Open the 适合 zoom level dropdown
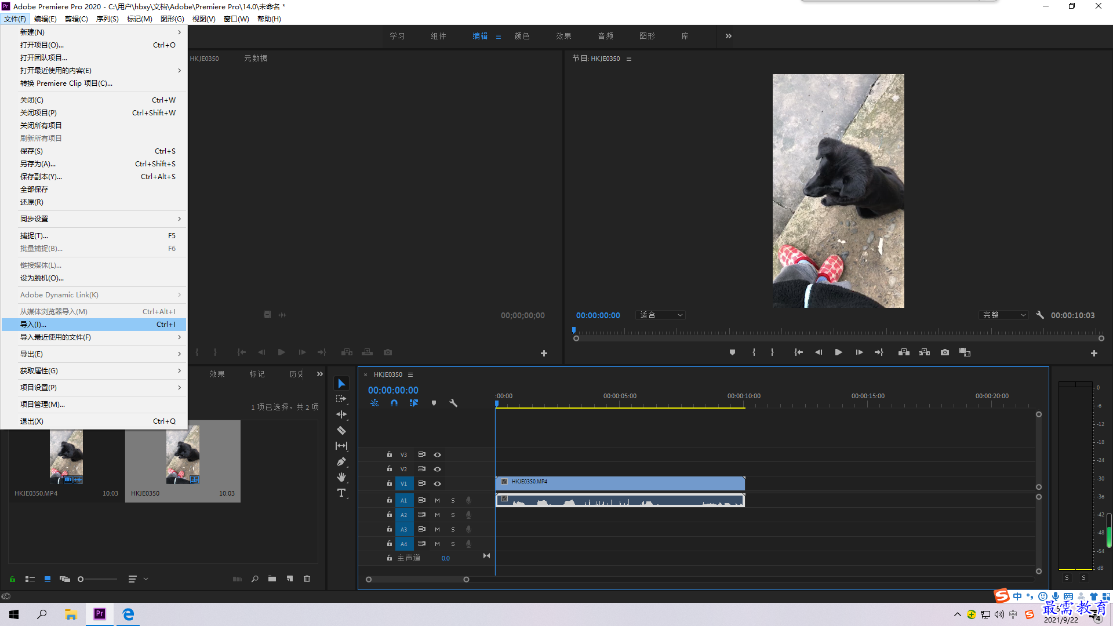 pyautogui.click(x=661, y=315)
